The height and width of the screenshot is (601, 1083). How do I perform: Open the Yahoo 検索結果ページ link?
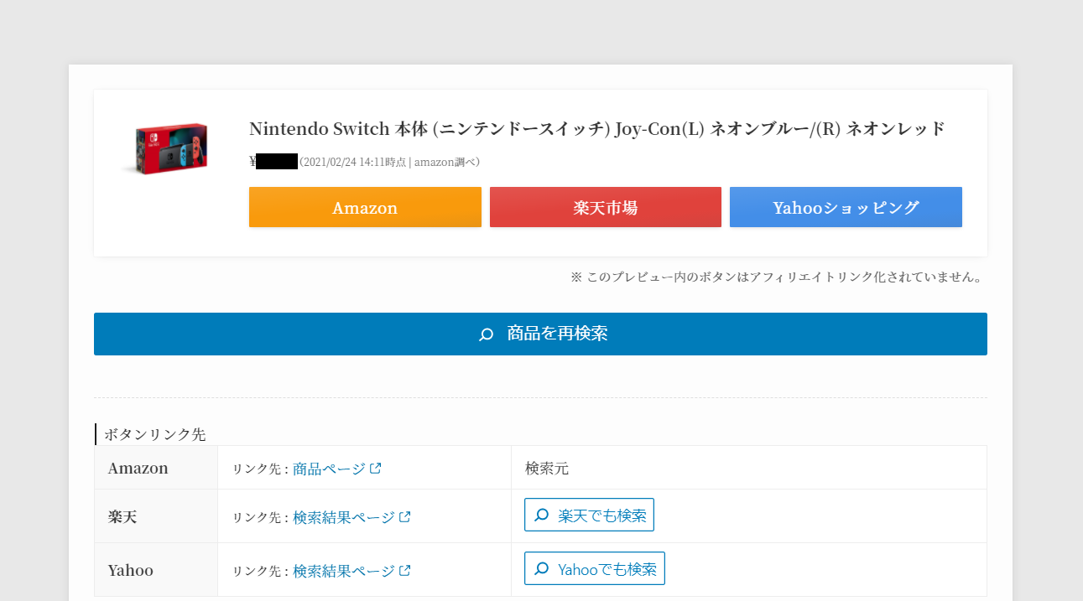click(x=343, y=571)
